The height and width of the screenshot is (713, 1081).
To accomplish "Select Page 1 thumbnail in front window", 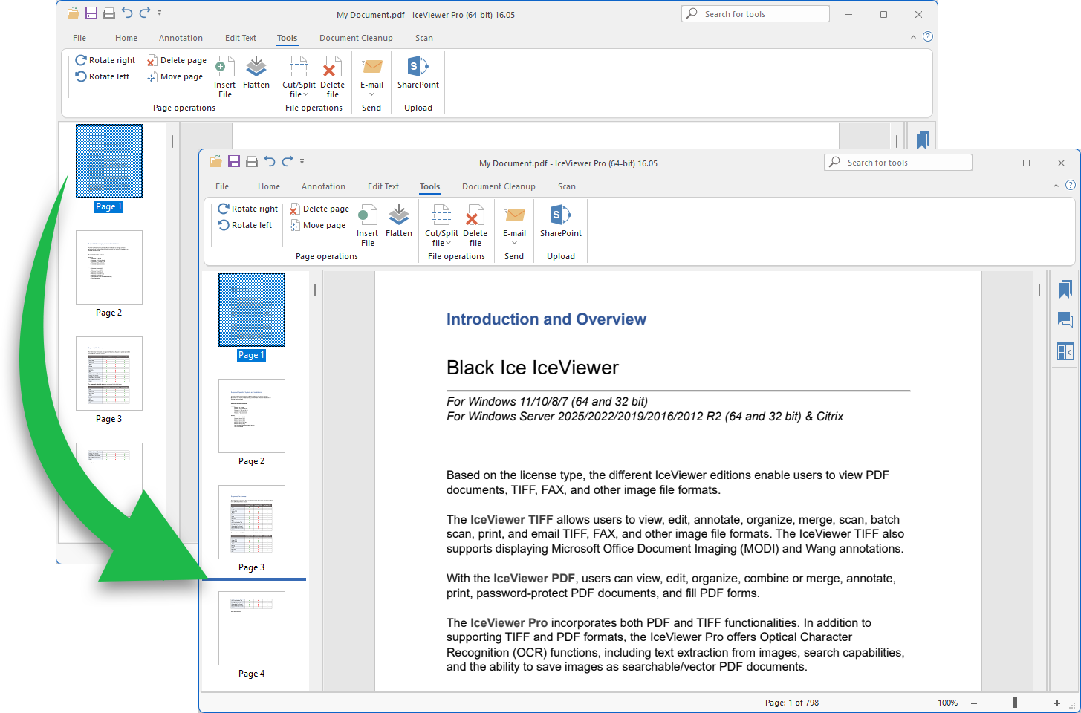I will click(x=252, y=310).
